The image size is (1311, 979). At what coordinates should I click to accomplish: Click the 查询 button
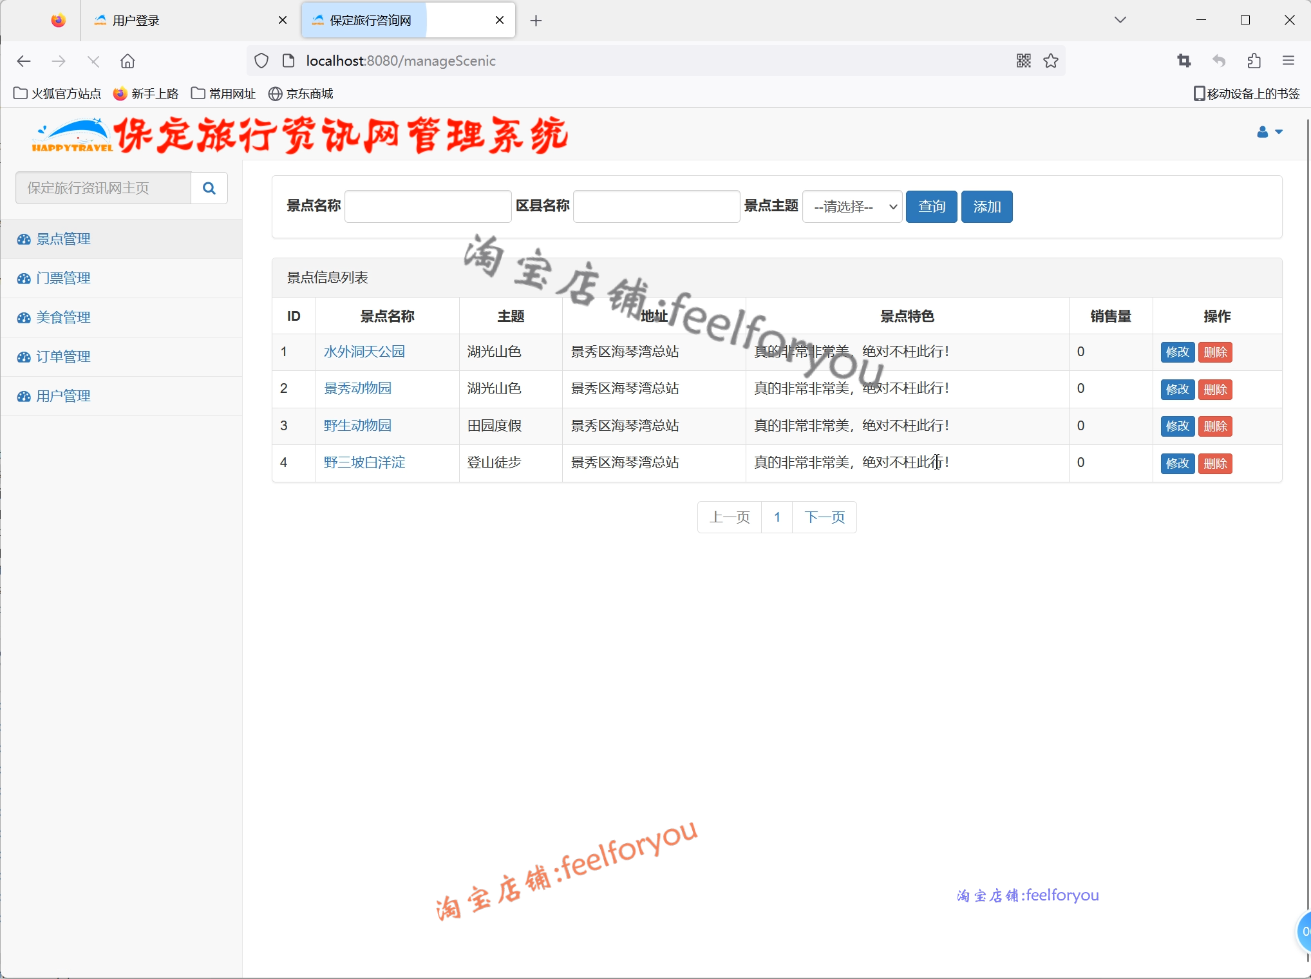[x=932, y=207]
